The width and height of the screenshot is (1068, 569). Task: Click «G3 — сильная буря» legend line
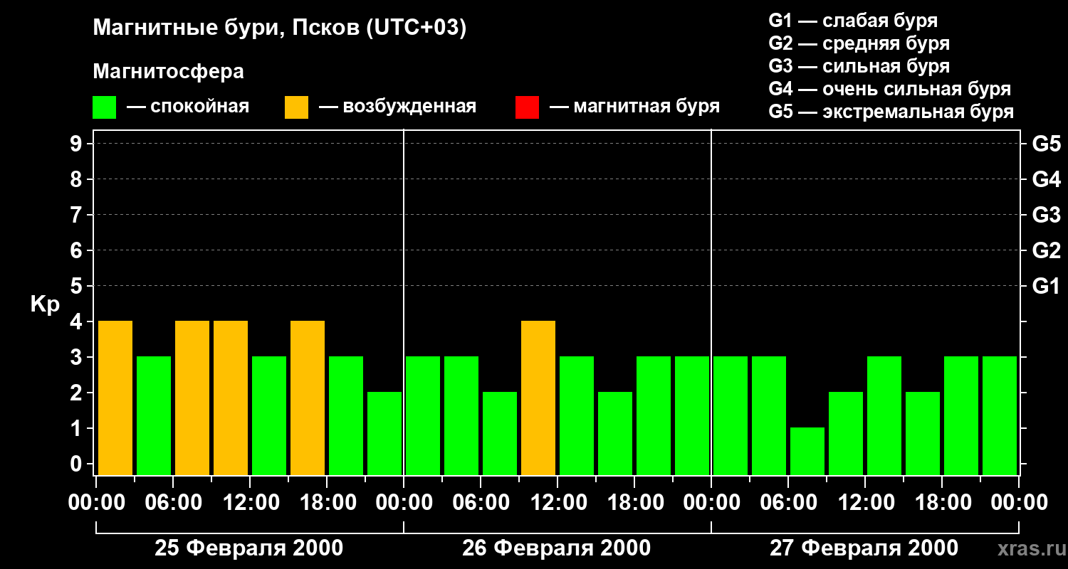pos(859,66)
